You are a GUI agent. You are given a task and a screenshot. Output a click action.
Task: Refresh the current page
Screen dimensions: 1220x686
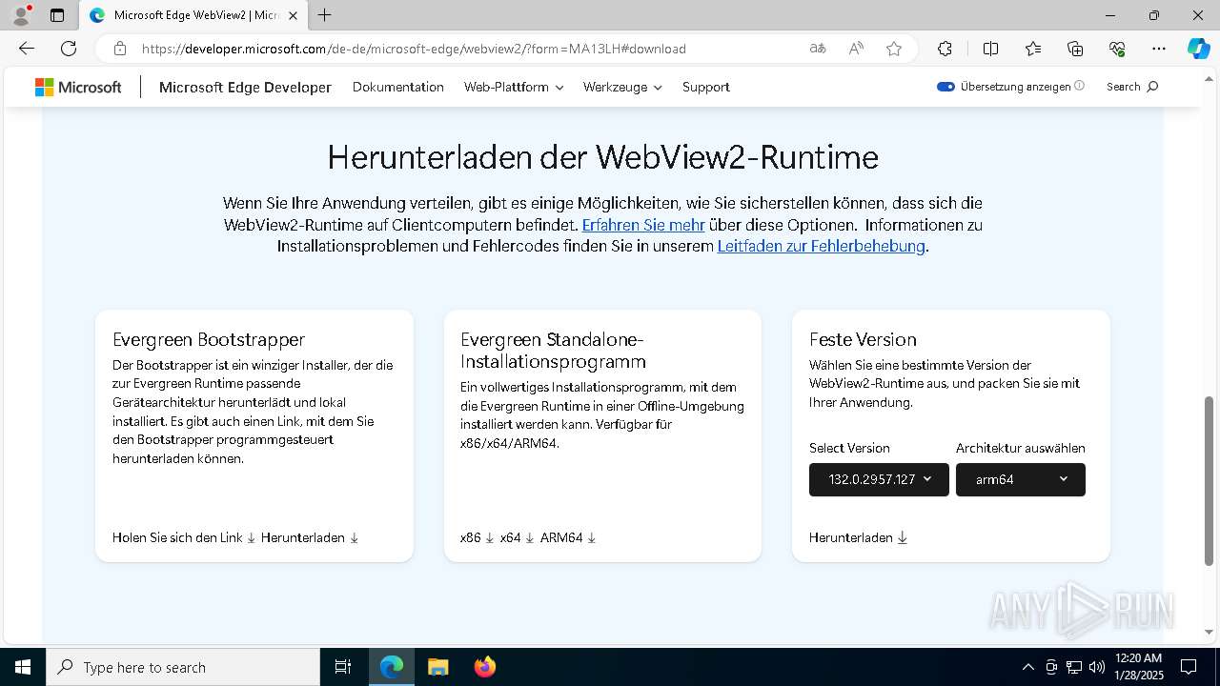pos(69,49)
